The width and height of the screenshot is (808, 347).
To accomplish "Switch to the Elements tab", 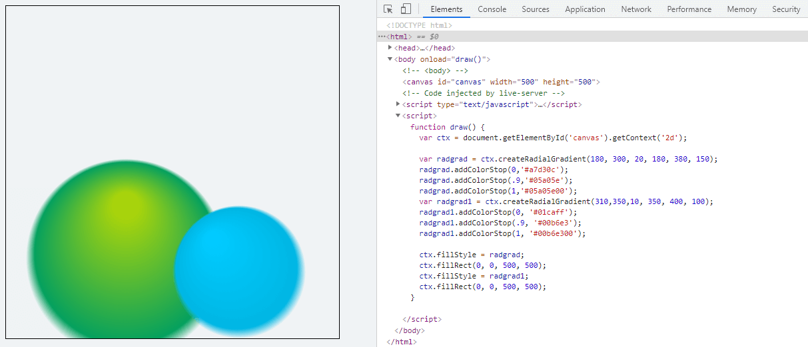I will coord(446,9).
